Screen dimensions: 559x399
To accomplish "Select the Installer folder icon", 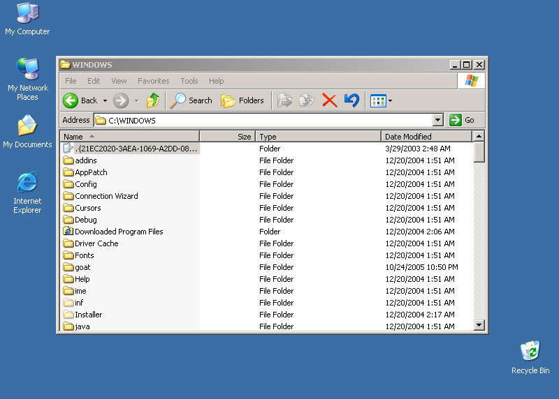I will click(68, 315).
